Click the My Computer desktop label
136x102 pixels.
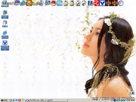coord(5,6)
